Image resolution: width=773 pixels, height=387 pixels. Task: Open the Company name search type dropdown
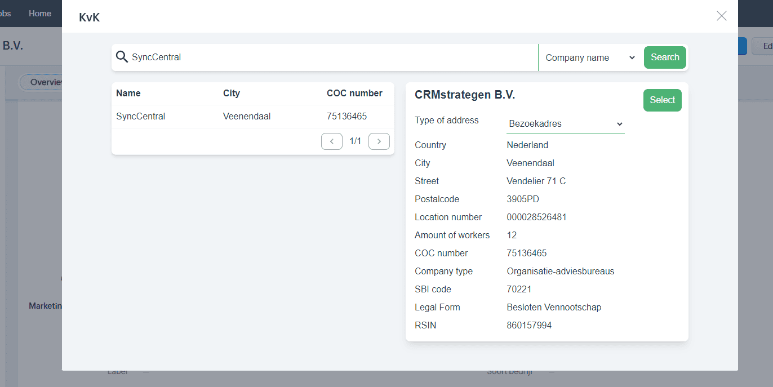tap(590, 57)
